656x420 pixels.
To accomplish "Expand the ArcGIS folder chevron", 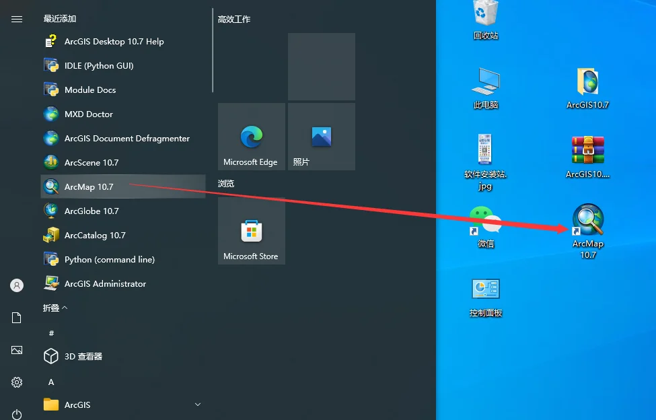I will [198, 405].
